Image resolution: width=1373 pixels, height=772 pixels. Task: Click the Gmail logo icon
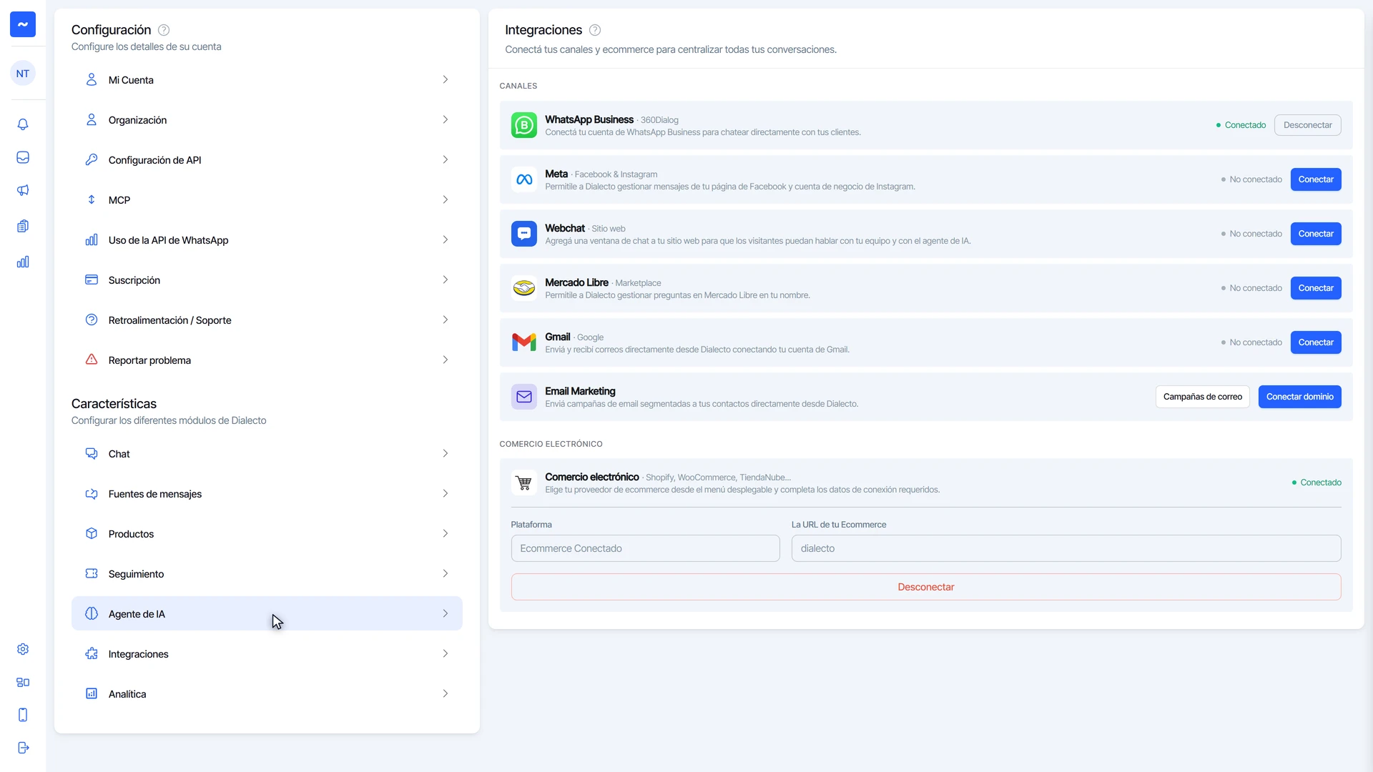[524, 342]
